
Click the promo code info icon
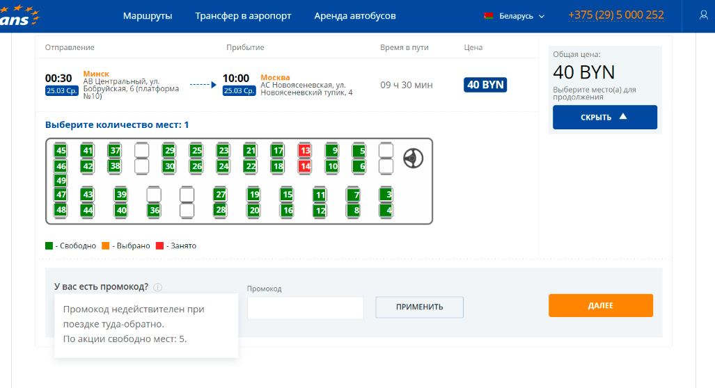(x=158, y=287)
